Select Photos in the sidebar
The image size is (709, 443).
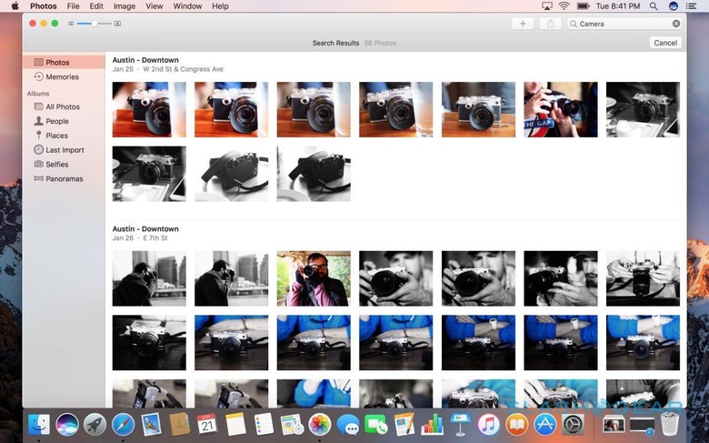pyautogui.click(x=56, y=63)
